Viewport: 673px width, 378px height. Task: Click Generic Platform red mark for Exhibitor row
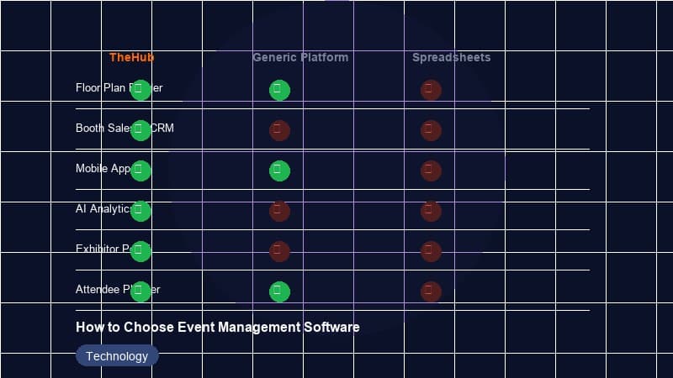[279, 251]
